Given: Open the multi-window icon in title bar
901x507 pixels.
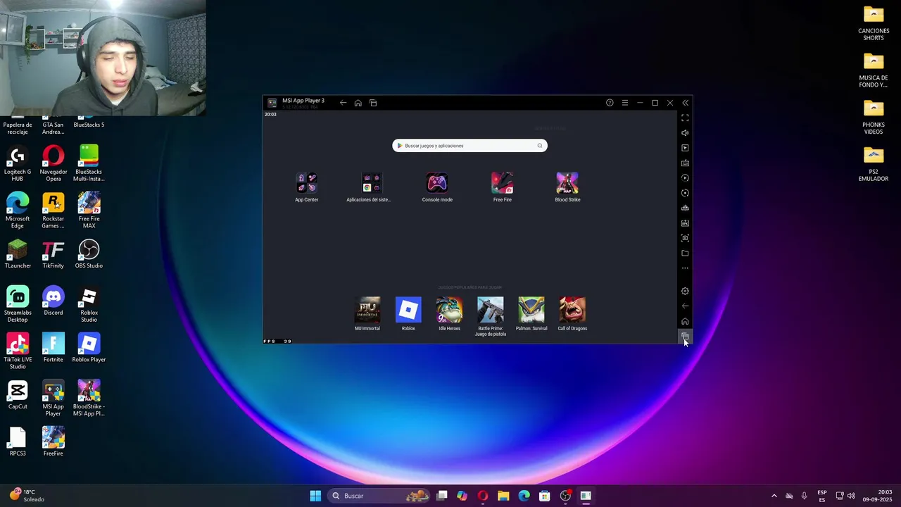Looking at the screenshot, I should (373, 103).
